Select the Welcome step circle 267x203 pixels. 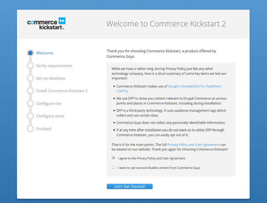point(31,53)
